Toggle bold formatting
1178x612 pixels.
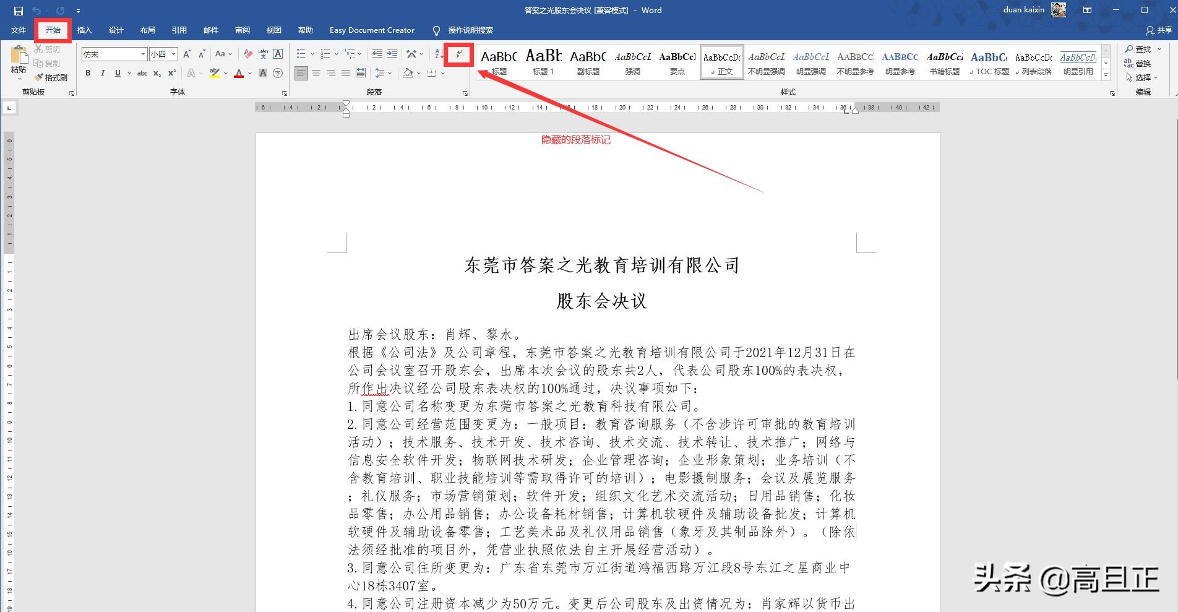(88, 73)
